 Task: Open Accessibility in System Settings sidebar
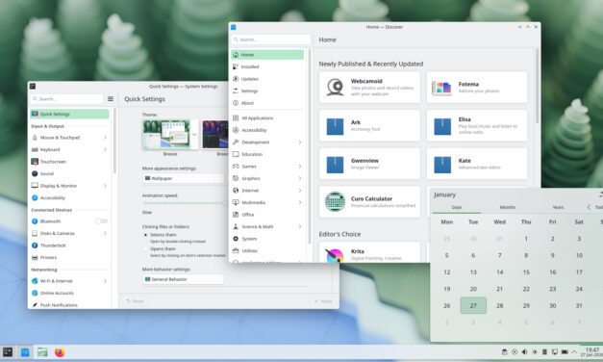click(69, 198)
